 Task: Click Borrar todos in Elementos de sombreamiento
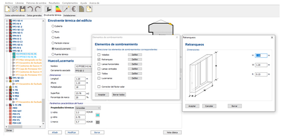click(119, 95)
